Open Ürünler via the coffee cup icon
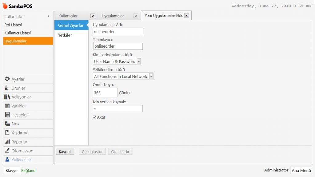Screen dimensions: 315x177 (7, 88)
